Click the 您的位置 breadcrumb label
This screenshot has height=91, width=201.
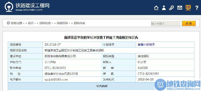point(17,23)
